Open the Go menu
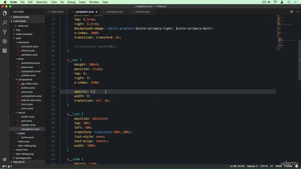 [62, 2]
